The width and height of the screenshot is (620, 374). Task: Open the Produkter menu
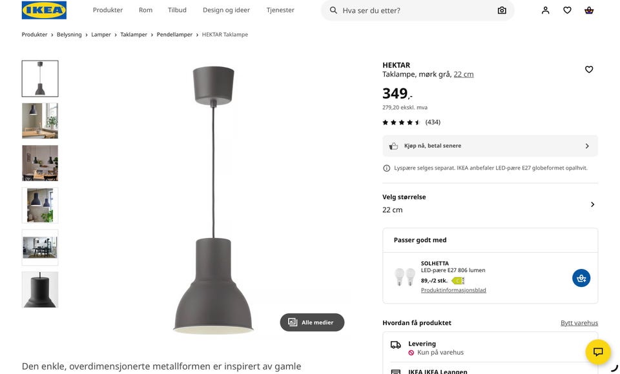[x=107, y=10]
